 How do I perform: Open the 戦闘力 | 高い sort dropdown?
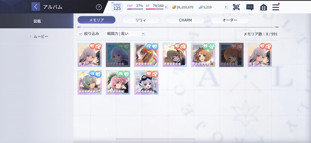[126, 34]
